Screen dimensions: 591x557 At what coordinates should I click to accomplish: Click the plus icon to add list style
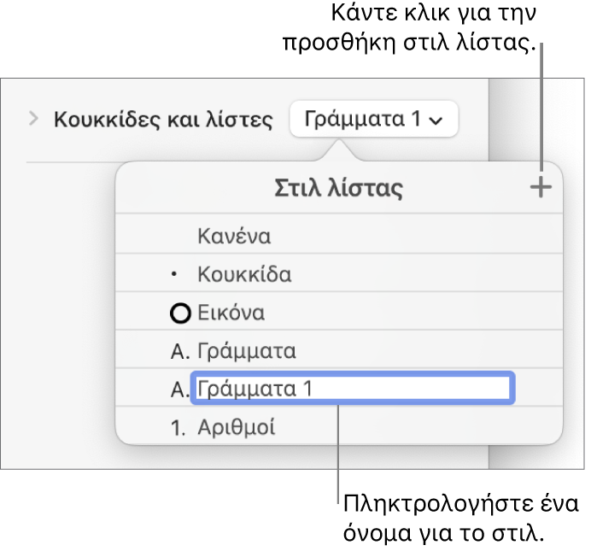(x=541, y=187)
